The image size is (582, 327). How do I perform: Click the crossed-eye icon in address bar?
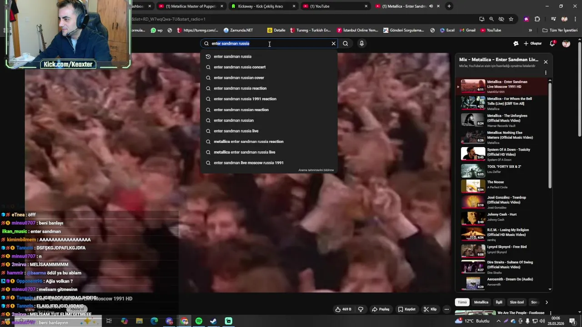[x=501, y=19]
